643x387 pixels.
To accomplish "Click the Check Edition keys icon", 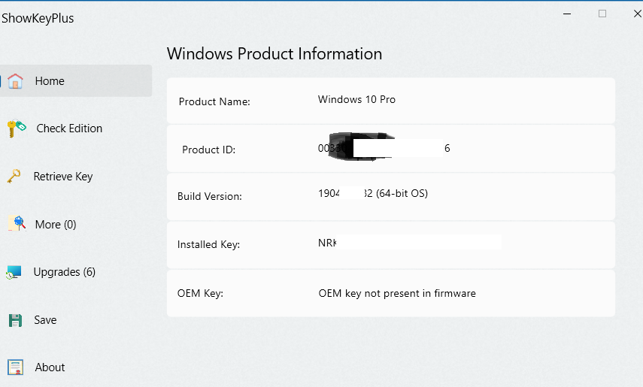I will [x=17, y=128].
